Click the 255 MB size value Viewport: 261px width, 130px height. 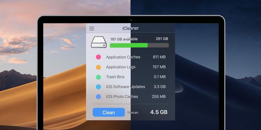click(159, 97)
